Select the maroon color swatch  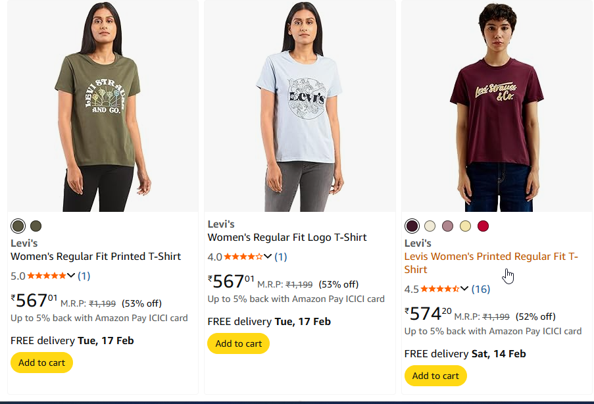(x=412, y=226)
